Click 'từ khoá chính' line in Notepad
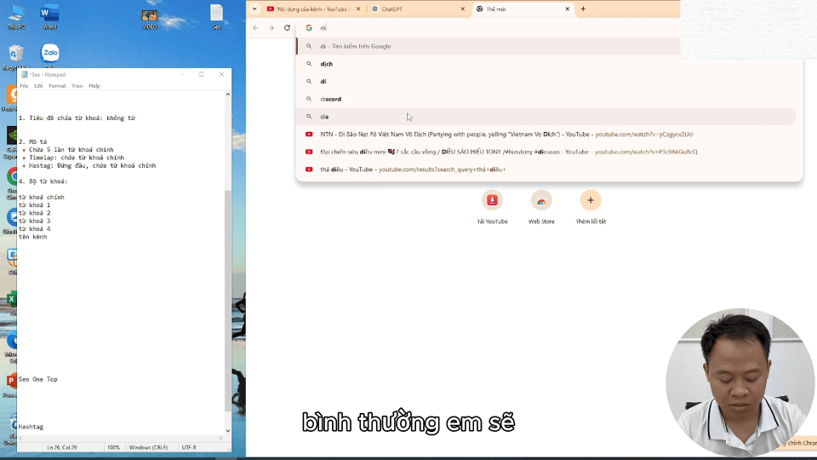817x460 pixels. click(42, 198)
